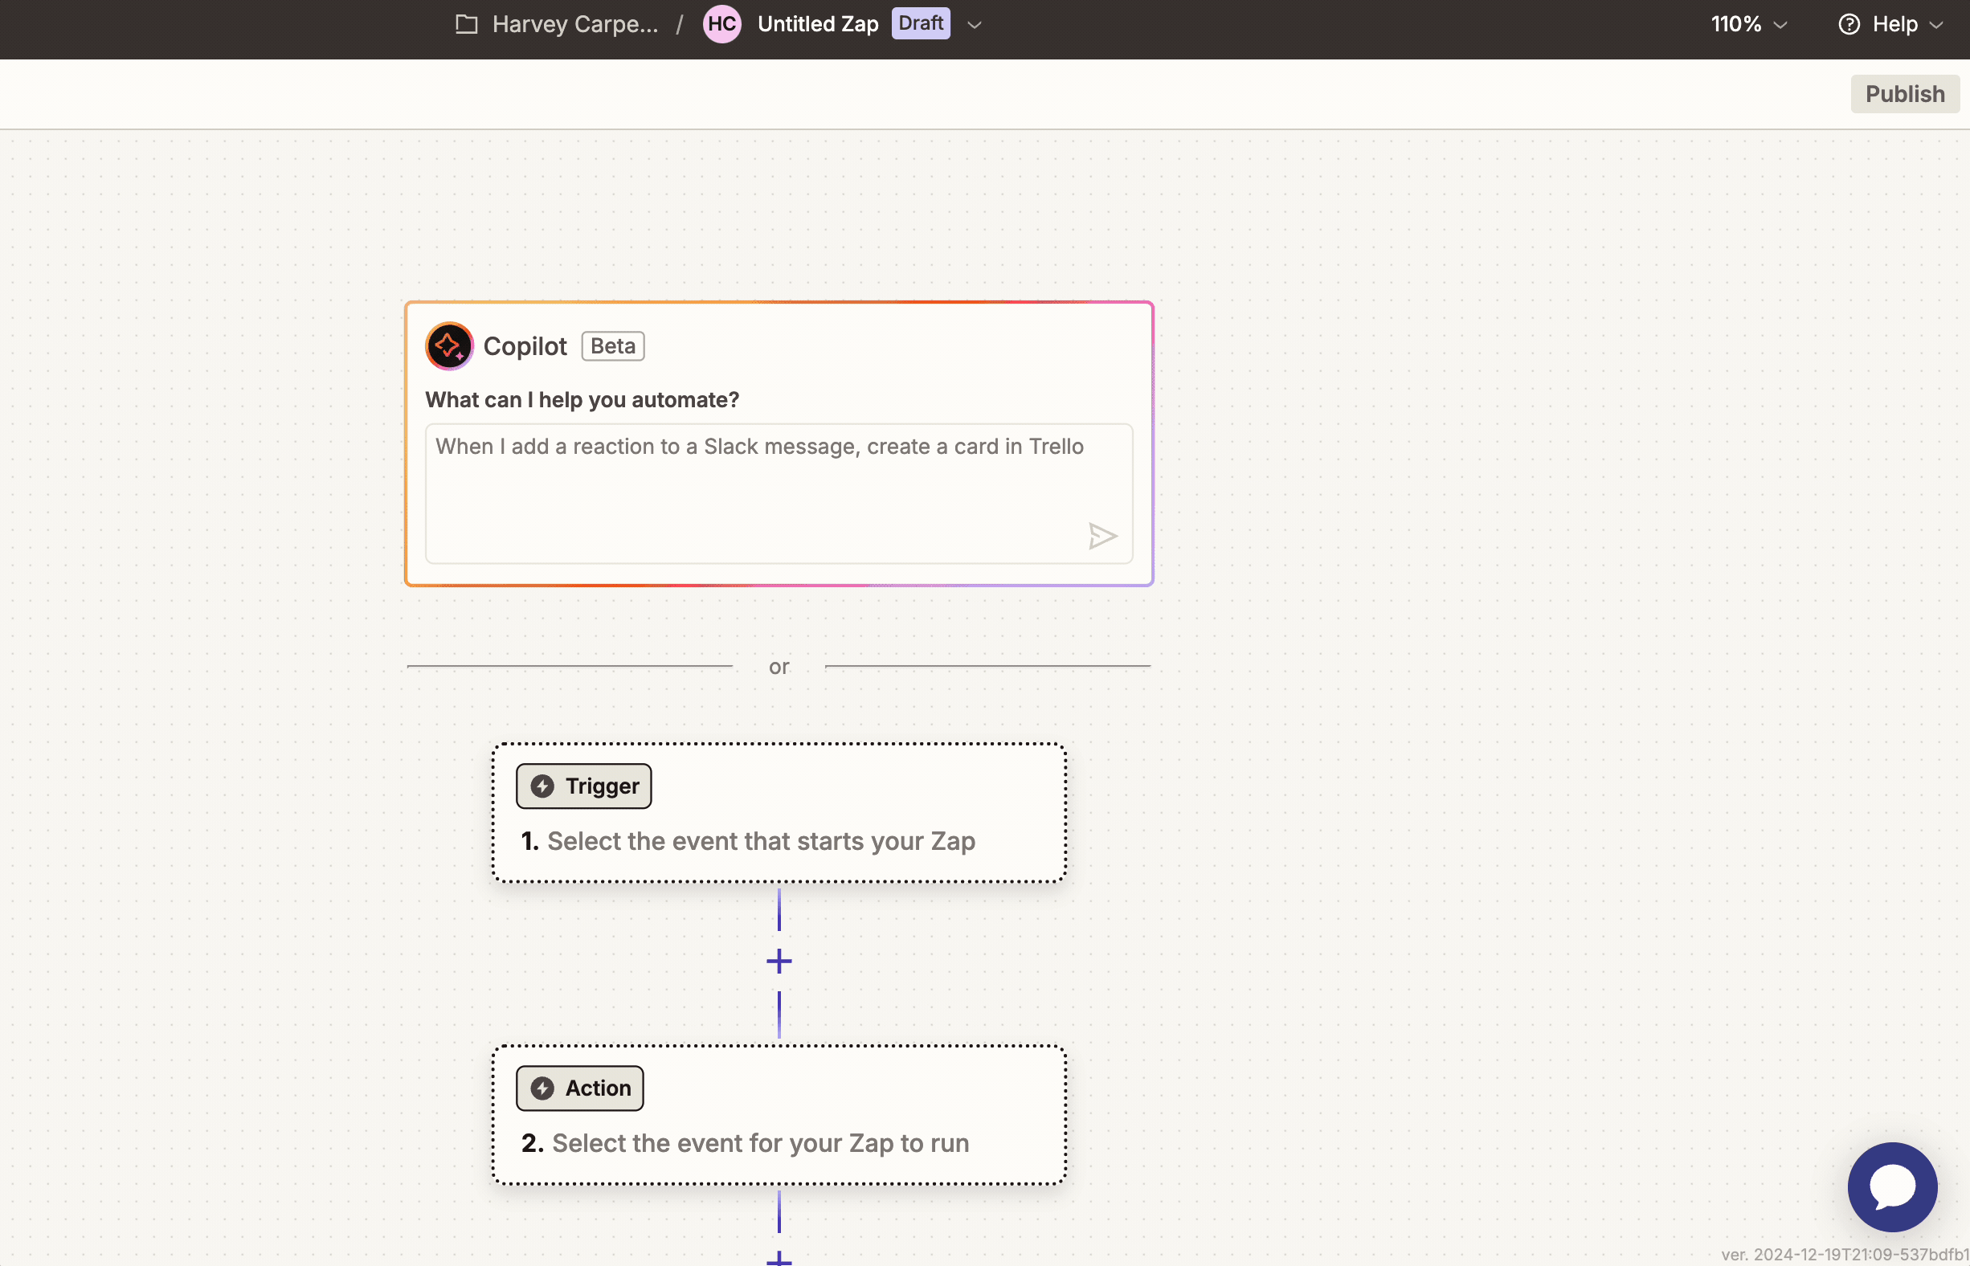This screenshot has height=1266, width=1970.
Task: Open the chat support bubble
Action: [1892, 1186]
